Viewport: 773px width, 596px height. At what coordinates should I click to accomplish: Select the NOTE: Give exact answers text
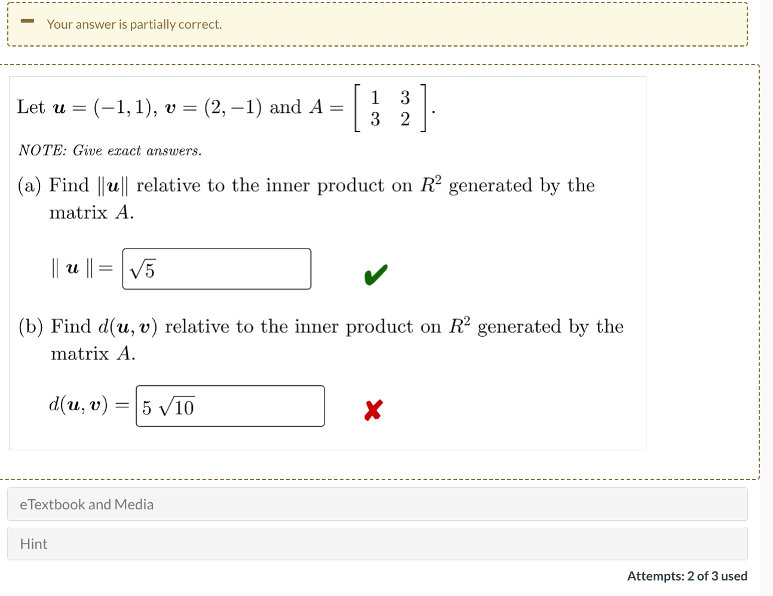[109, 150]
